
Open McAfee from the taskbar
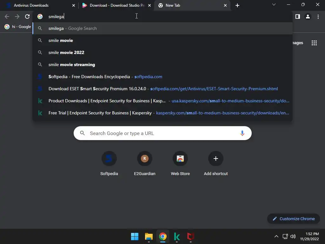pyautogui.click(x=191, y=236)
